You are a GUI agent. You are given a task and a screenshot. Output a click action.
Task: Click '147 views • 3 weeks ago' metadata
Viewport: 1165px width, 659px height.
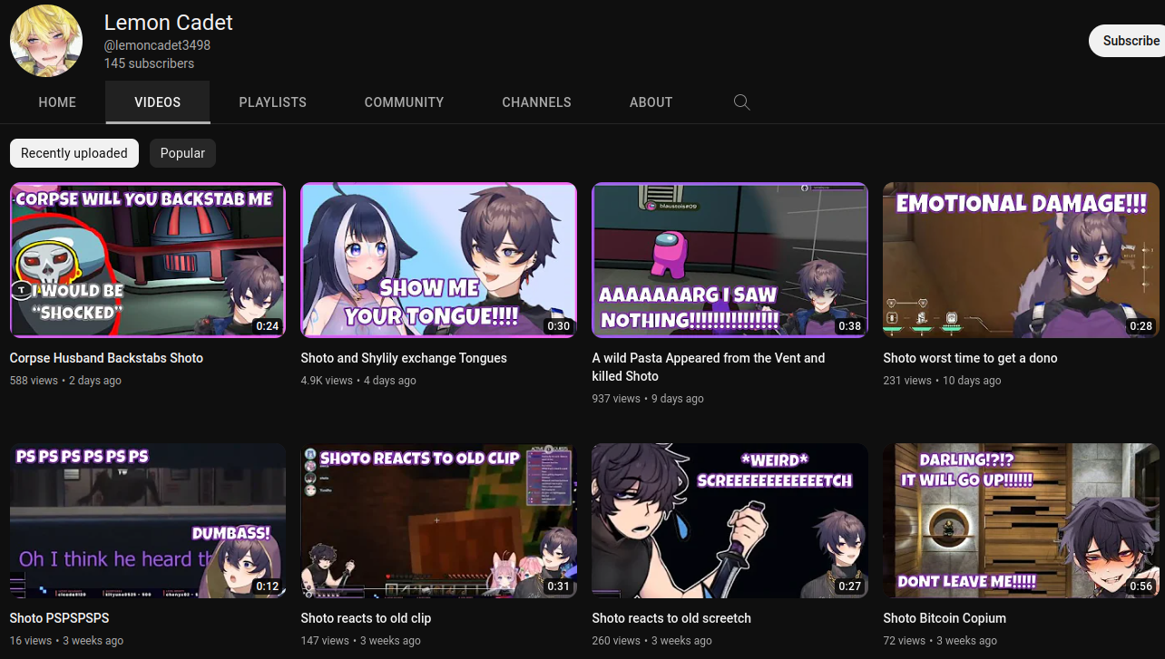click(x=360, y=641)
